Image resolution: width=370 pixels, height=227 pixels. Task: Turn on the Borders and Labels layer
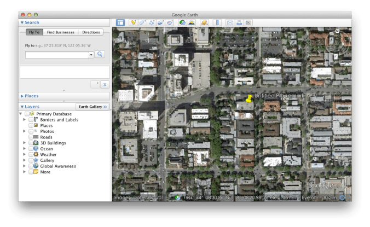(30, 120)
